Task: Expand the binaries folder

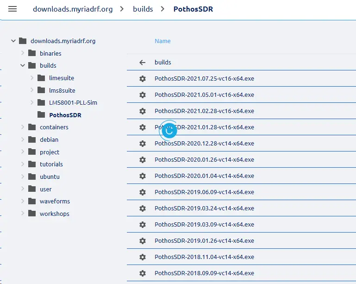Action: click(23, 53)
